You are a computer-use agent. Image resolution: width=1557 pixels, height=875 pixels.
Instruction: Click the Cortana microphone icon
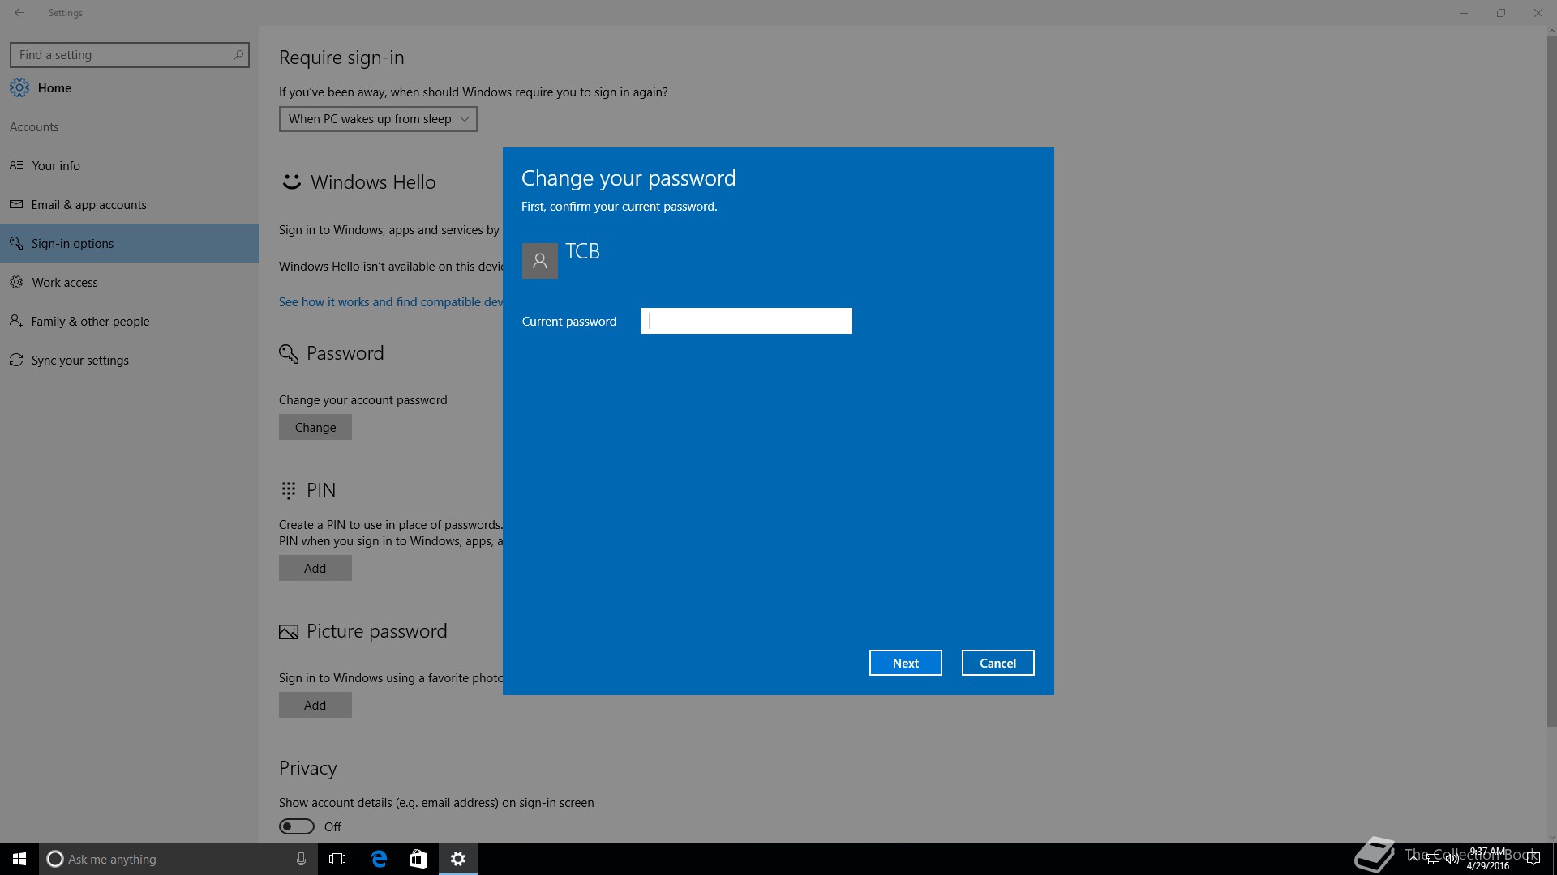click(301, 859)
